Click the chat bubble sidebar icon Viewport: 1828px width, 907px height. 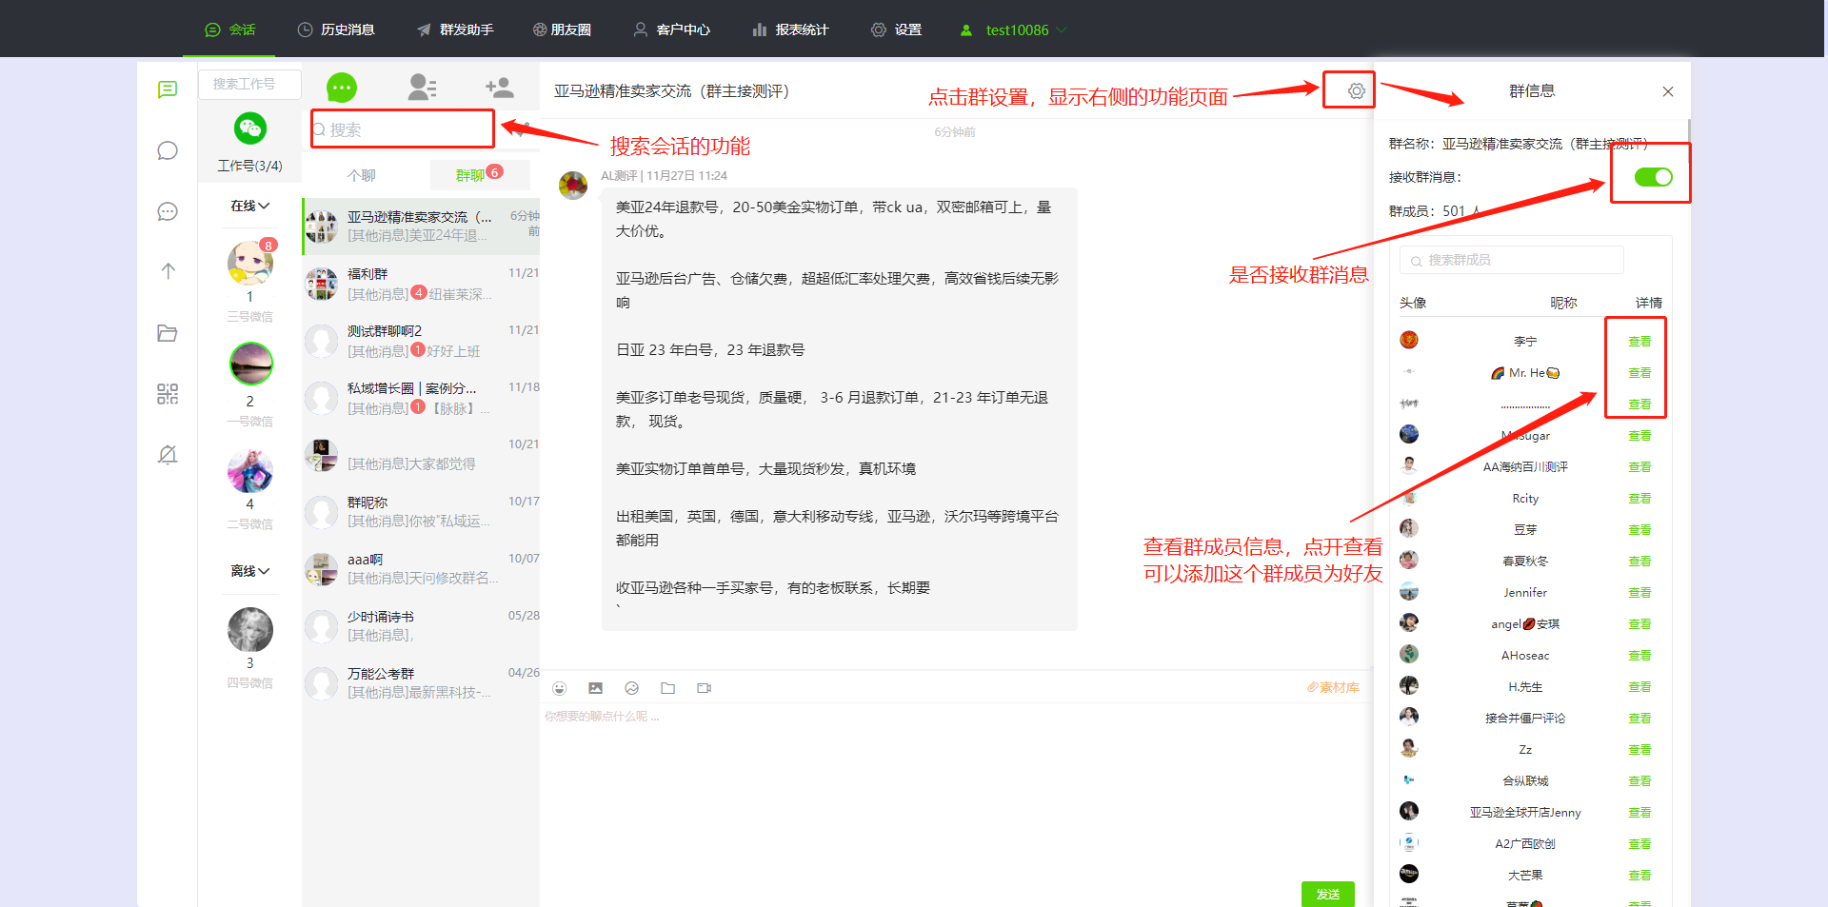(x=168, y=150)
